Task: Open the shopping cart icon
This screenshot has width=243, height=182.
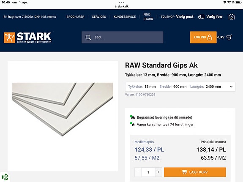Action: pos(229,37)
